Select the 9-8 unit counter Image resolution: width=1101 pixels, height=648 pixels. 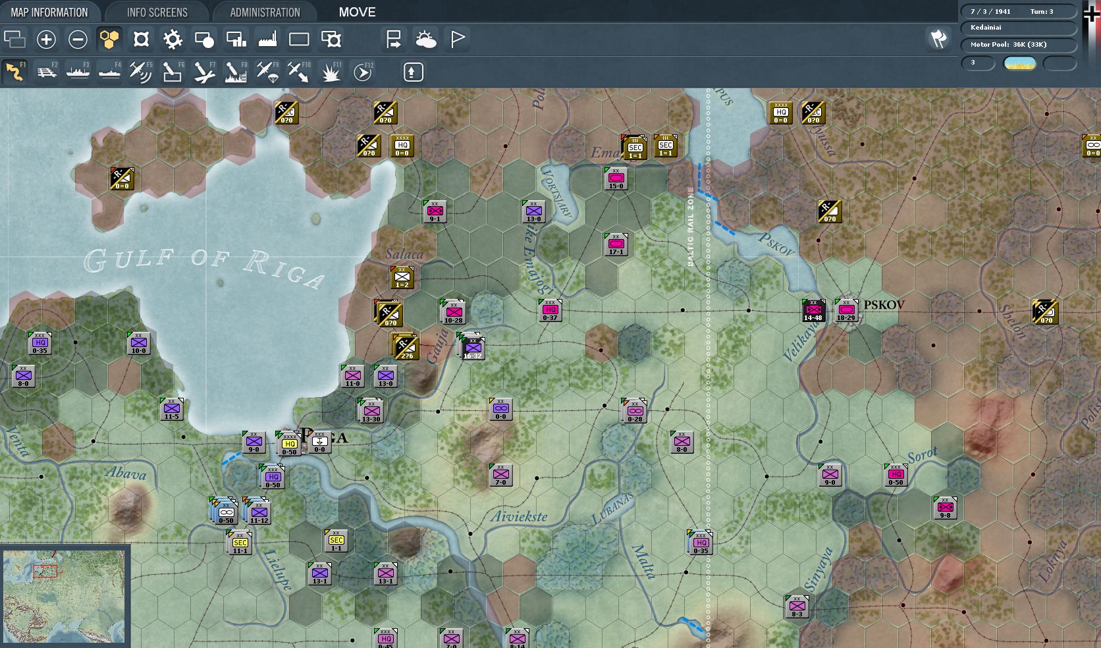point(946,508)
